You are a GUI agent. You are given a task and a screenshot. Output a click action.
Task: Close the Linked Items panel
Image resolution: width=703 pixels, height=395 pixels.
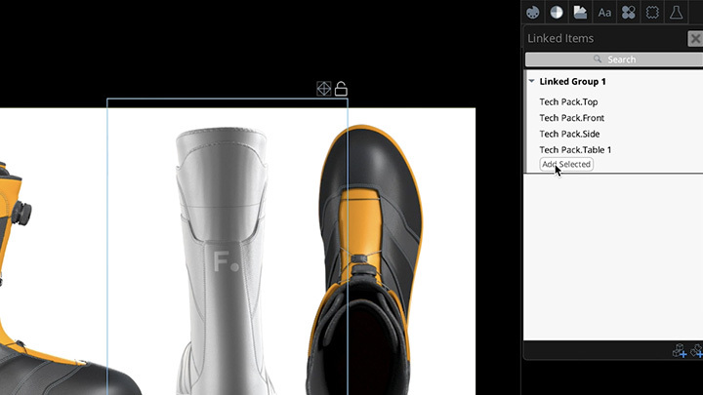point(694,38)
